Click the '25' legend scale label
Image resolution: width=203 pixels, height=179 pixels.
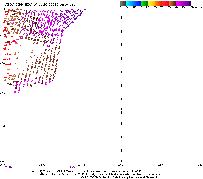point(155,7)
